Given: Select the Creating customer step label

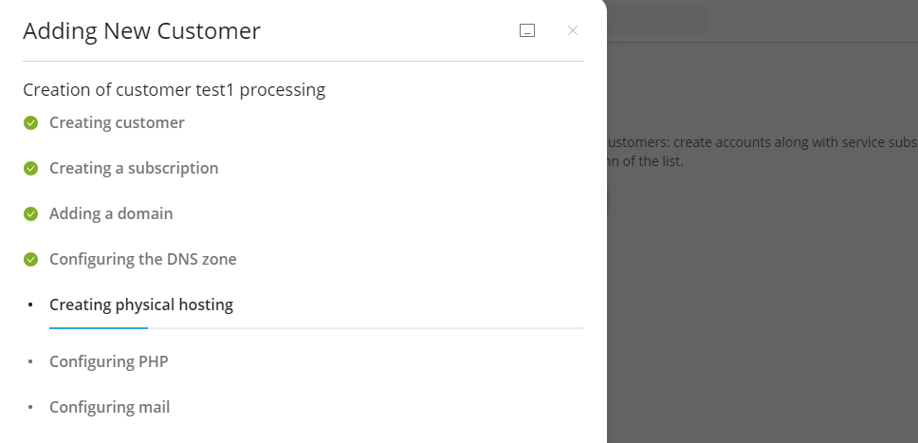Looking at the screenshot, I should pos(117,122).
